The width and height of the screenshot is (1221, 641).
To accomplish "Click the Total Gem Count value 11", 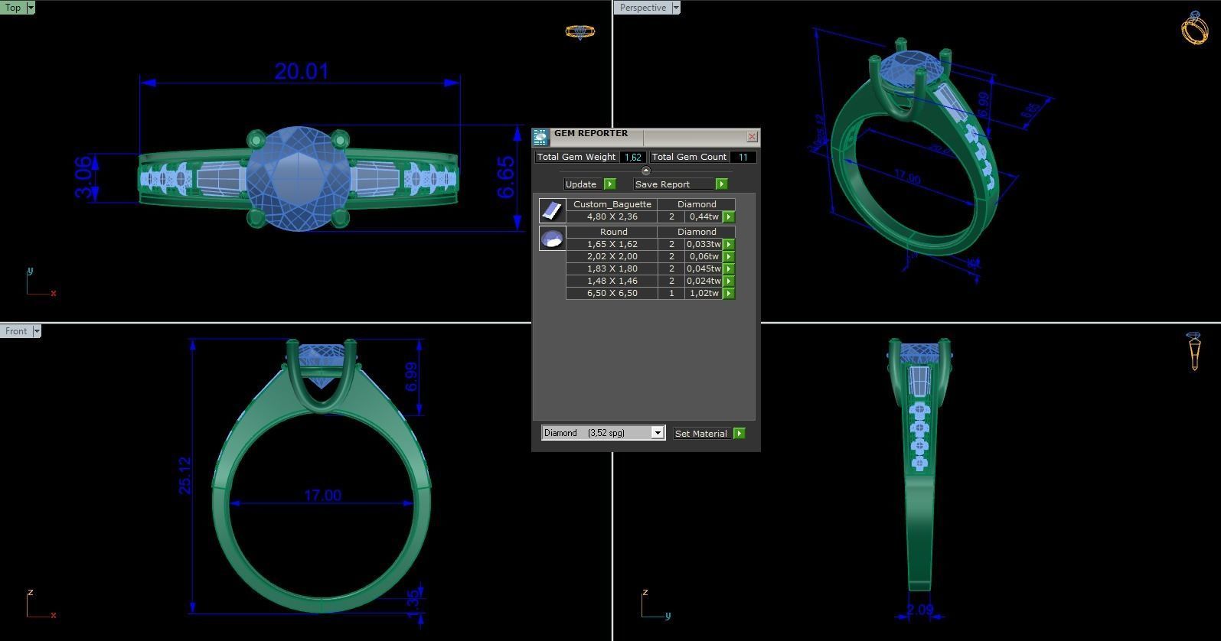I will coord(743,157).
